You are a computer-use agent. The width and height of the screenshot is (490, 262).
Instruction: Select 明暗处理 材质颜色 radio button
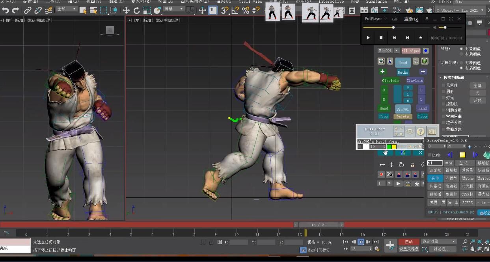pos(462,68)
